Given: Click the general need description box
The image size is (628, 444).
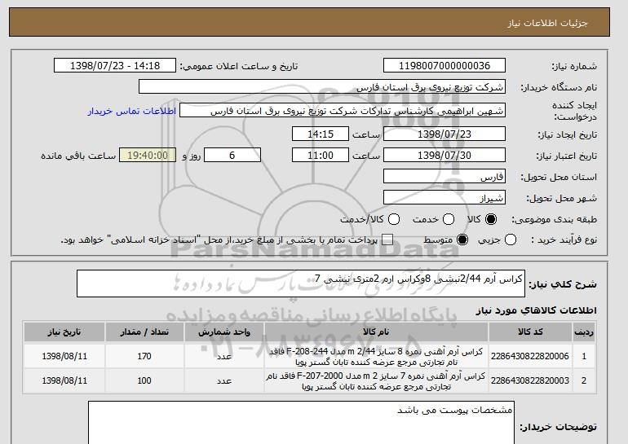Looking at the screenshot, I should [301, 284].
